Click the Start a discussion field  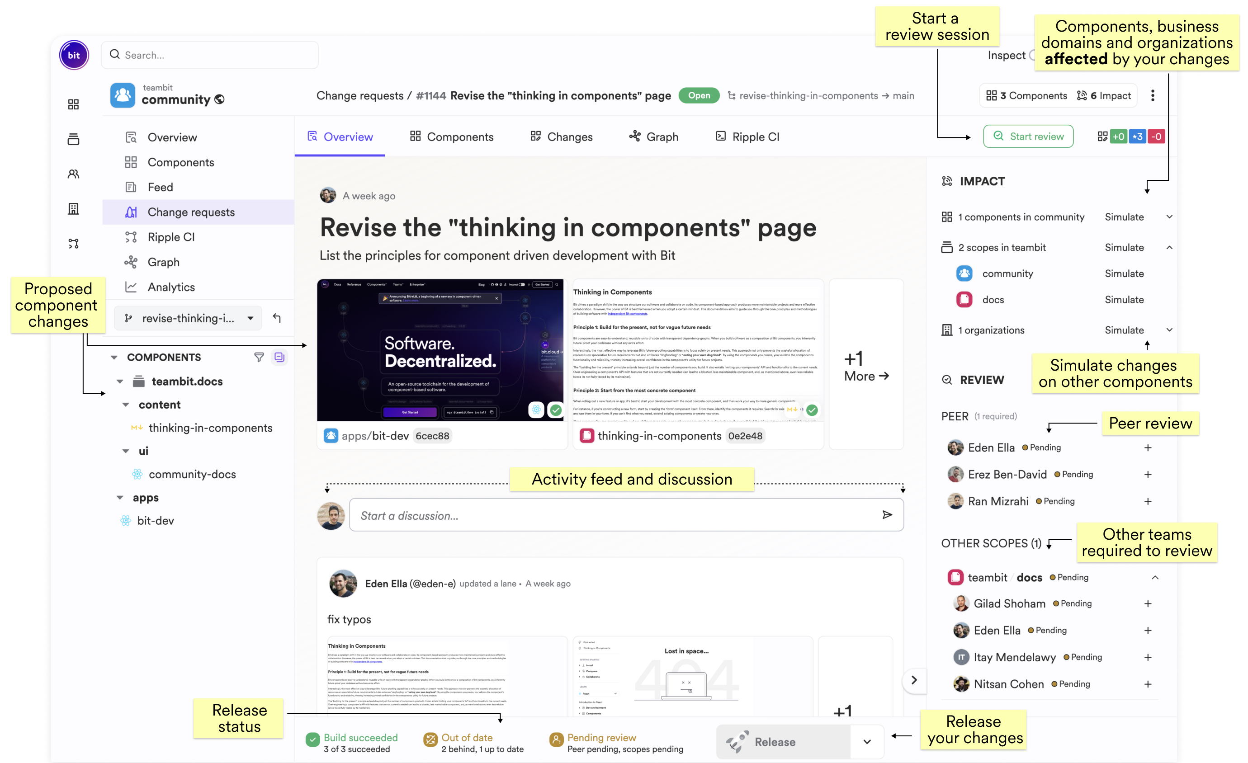(x=626, y=515)
